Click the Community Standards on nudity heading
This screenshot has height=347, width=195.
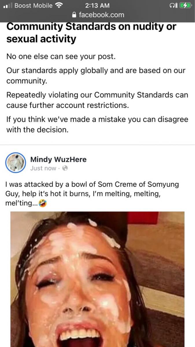tap(91, 33)
